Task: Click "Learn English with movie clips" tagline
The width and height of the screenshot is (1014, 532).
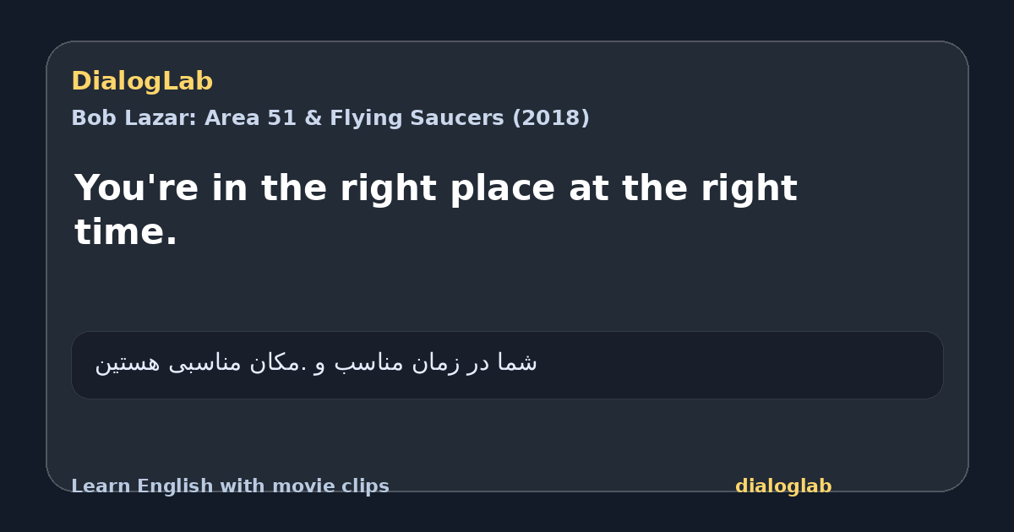Action: pyautogui.click(x=230, y=486)
